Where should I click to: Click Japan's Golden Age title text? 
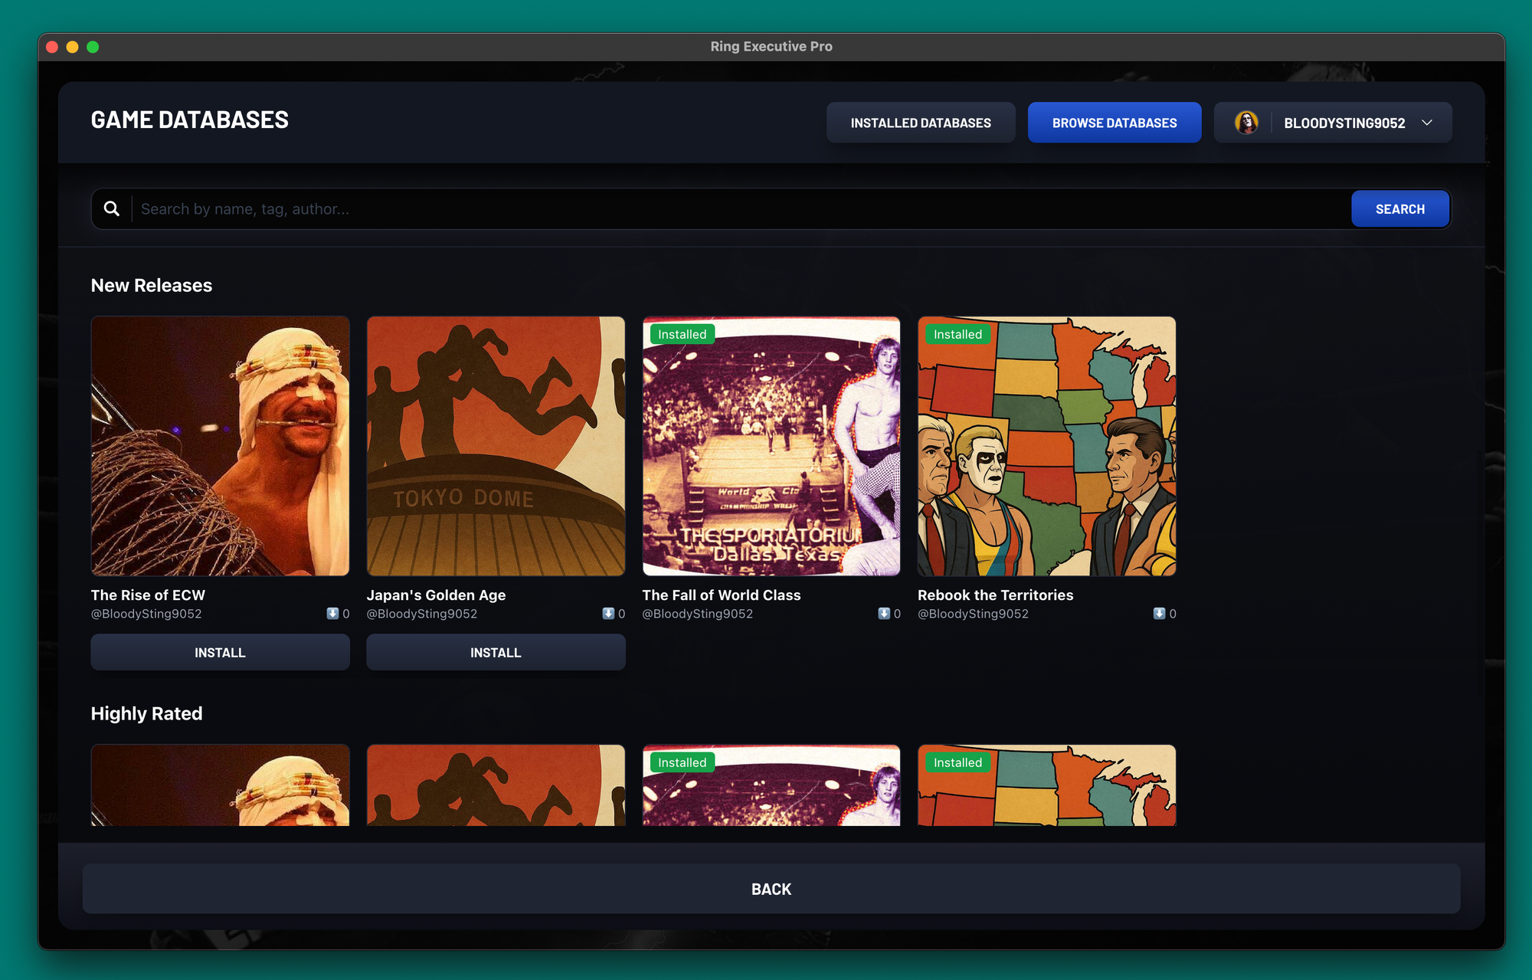coord(436,595)
